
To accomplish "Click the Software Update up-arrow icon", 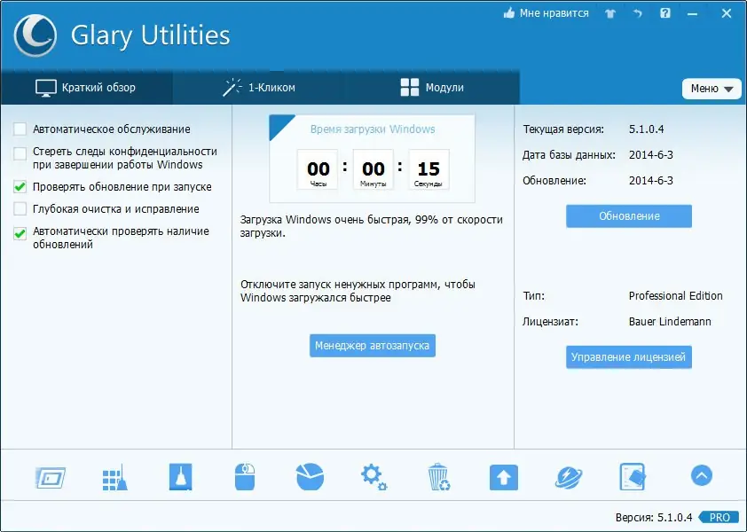I will coord(504,477).
